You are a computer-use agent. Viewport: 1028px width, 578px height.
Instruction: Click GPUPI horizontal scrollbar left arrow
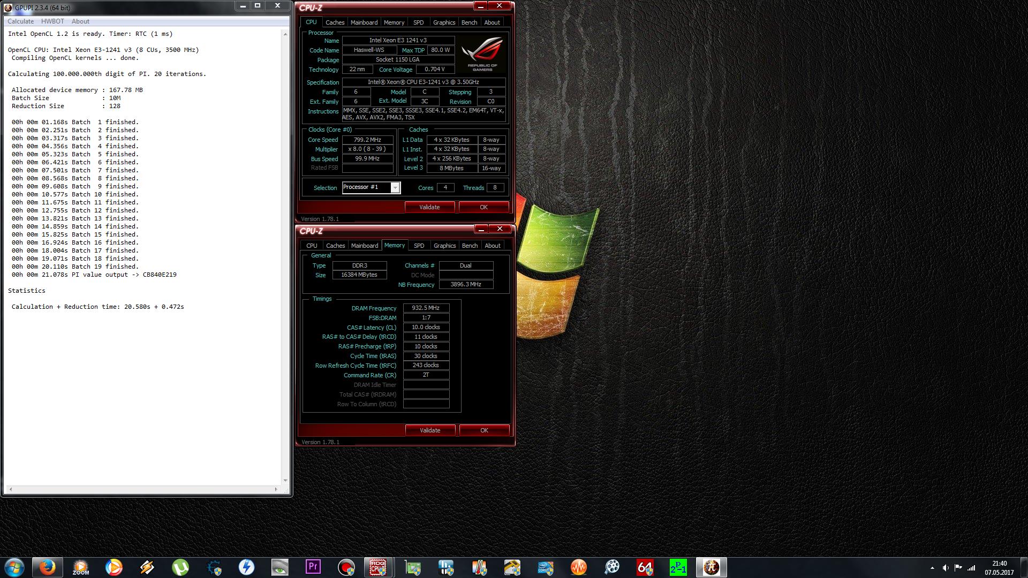[11, 489]
